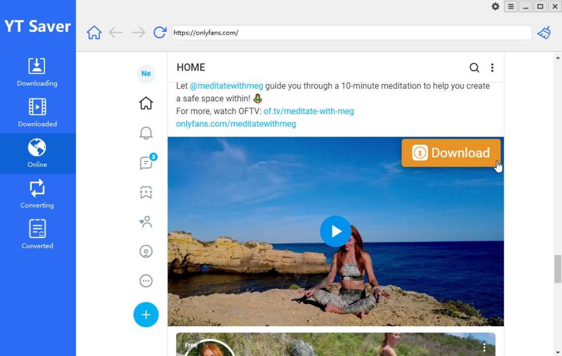562x356 pixels.
Task: Click the page vertical scrollbar thumb
Action: (558, 269)
